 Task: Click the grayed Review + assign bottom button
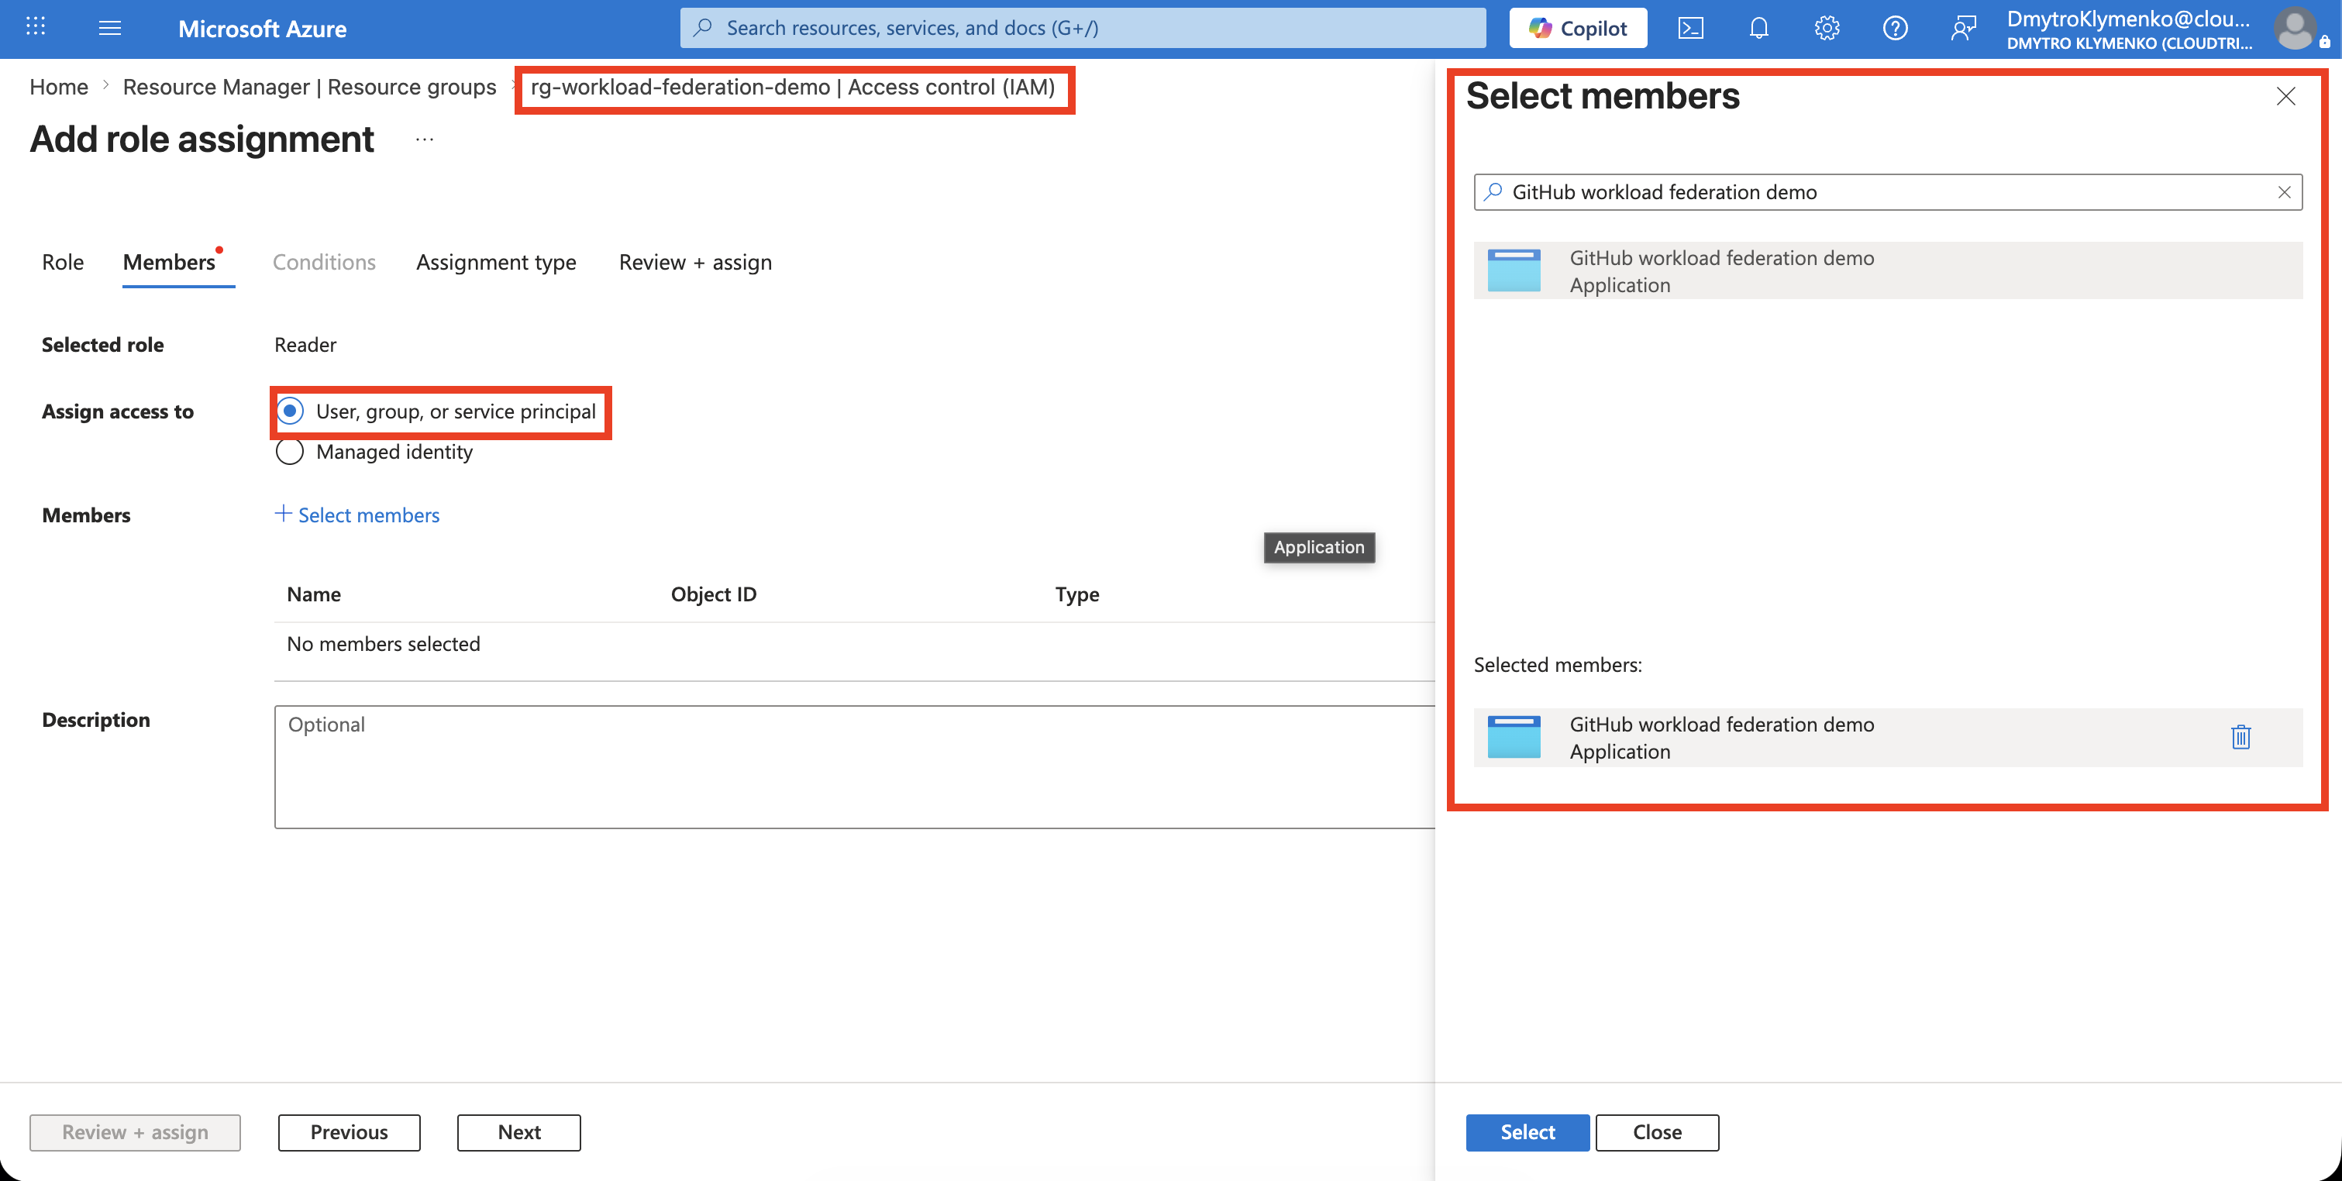pyautogui.click(x=135, y=1132)
